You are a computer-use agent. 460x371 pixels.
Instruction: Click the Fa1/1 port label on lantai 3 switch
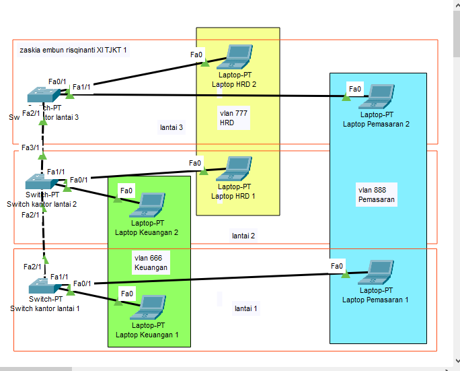pyautogui.click(x=81, y=87)
